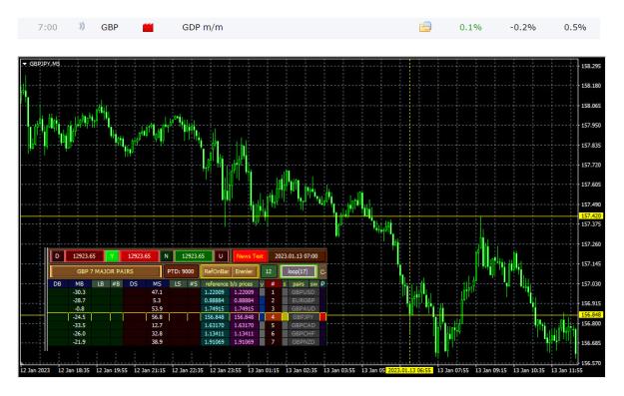Click the sound speaker icon beside 7:00

pos(82,27)
